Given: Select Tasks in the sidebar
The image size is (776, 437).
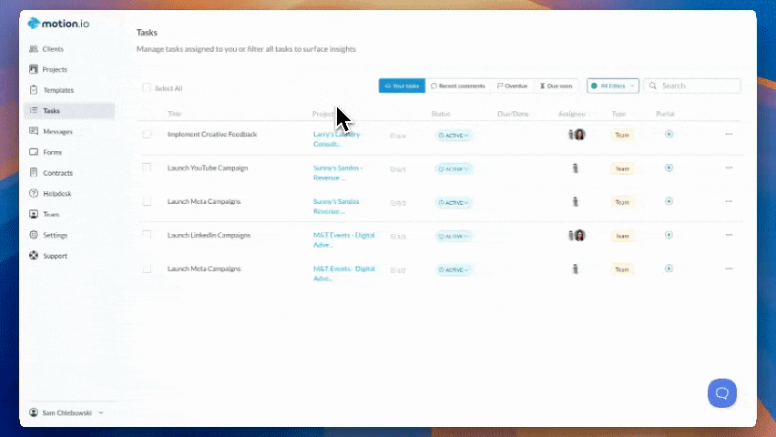Looking at the screenshot, I should (x=69, y=110).
